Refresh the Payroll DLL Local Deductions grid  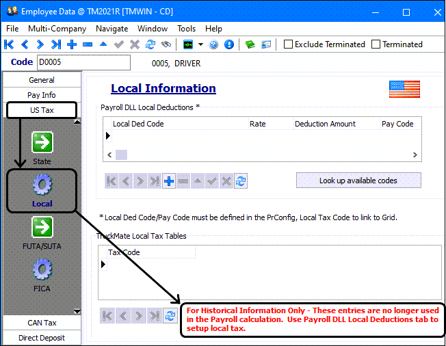pos(241,181)
